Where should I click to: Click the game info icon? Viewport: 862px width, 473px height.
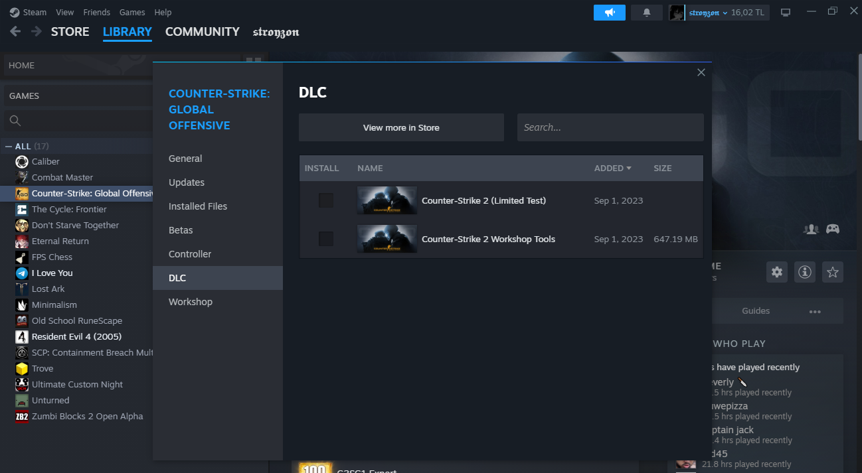click(805, 272)
